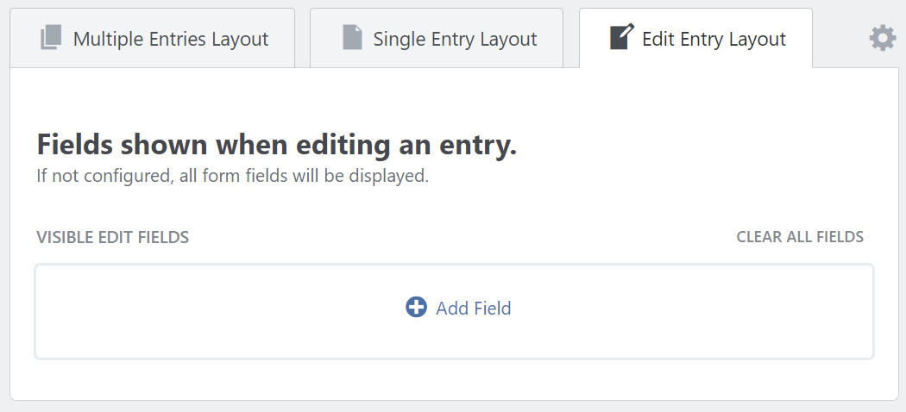Click the document icon on Single Entry tab
Screen dimensions: 906x412
coord(352,39)
